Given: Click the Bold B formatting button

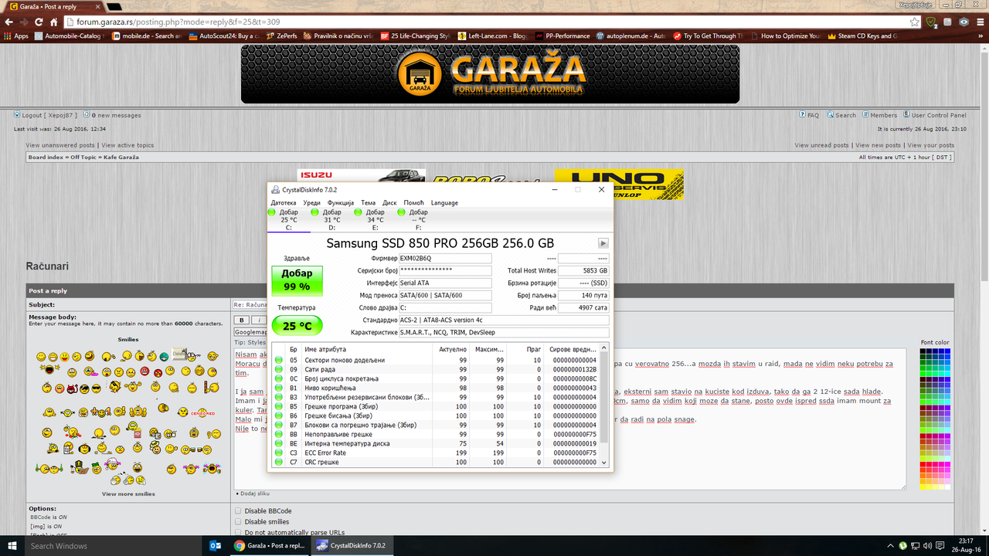Looking at the screenshot, I should (242, 320).
